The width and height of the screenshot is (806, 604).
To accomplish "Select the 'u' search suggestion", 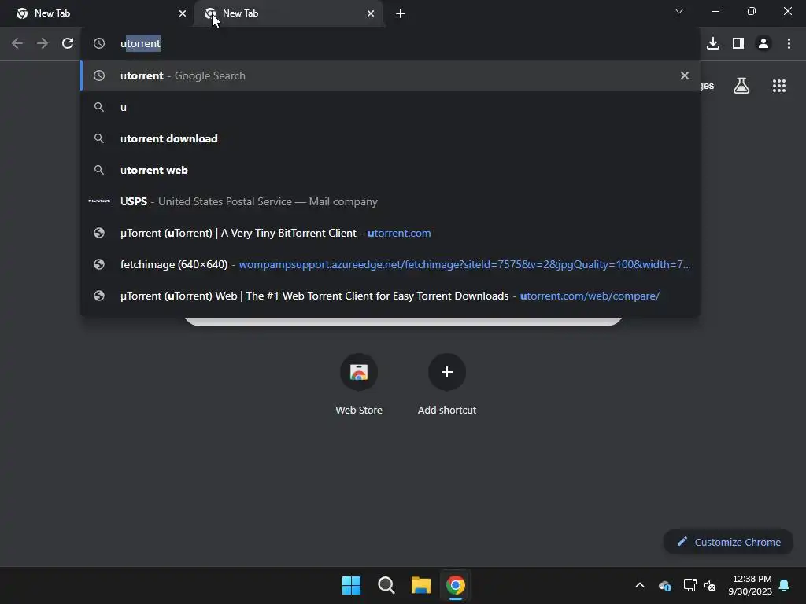I will 390,107.
